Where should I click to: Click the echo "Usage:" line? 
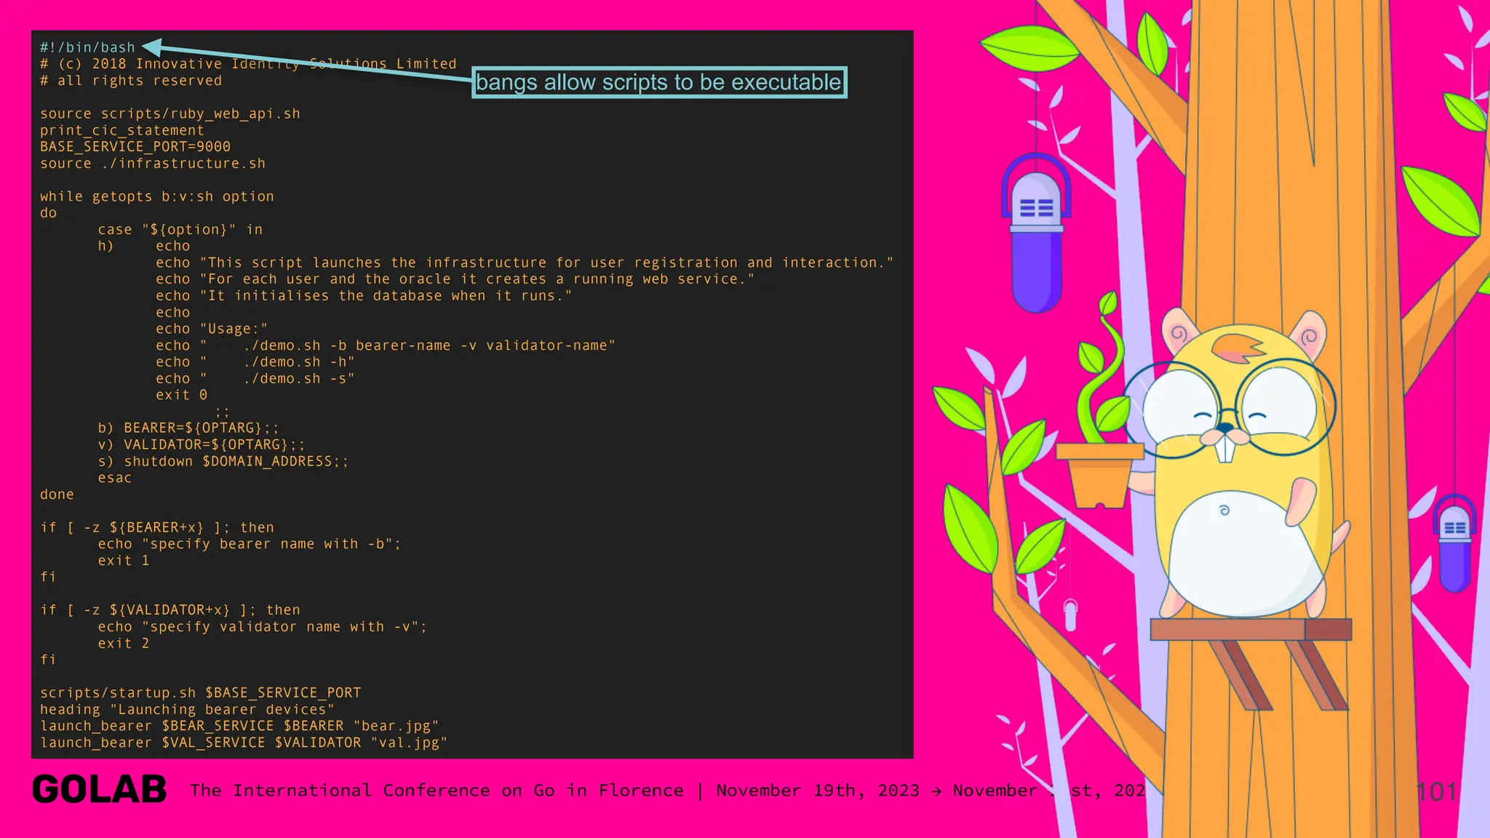[212, 329]
